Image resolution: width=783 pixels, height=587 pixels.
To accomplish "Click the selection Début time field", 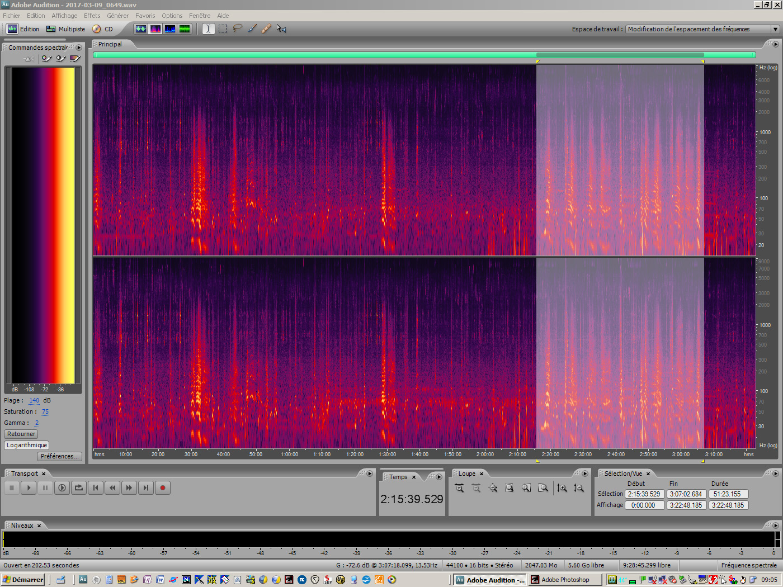I will coord(644,494).
